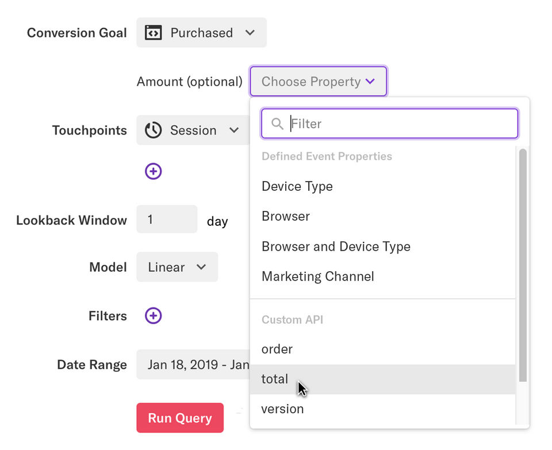Pick Browser and Device Type option

(x=336, y=247)
